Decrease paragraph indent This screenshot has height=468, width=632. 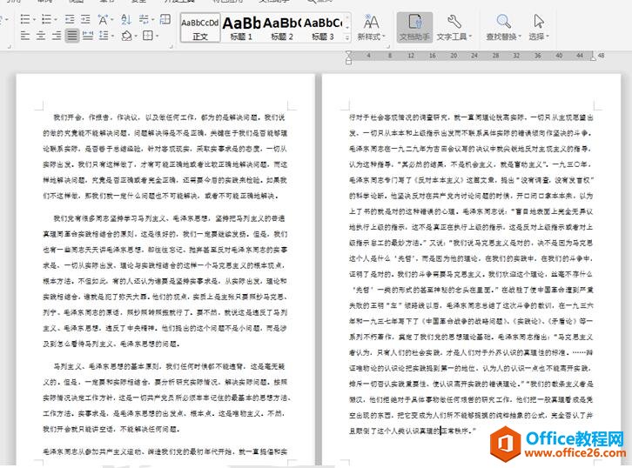[x=70, y=19]
